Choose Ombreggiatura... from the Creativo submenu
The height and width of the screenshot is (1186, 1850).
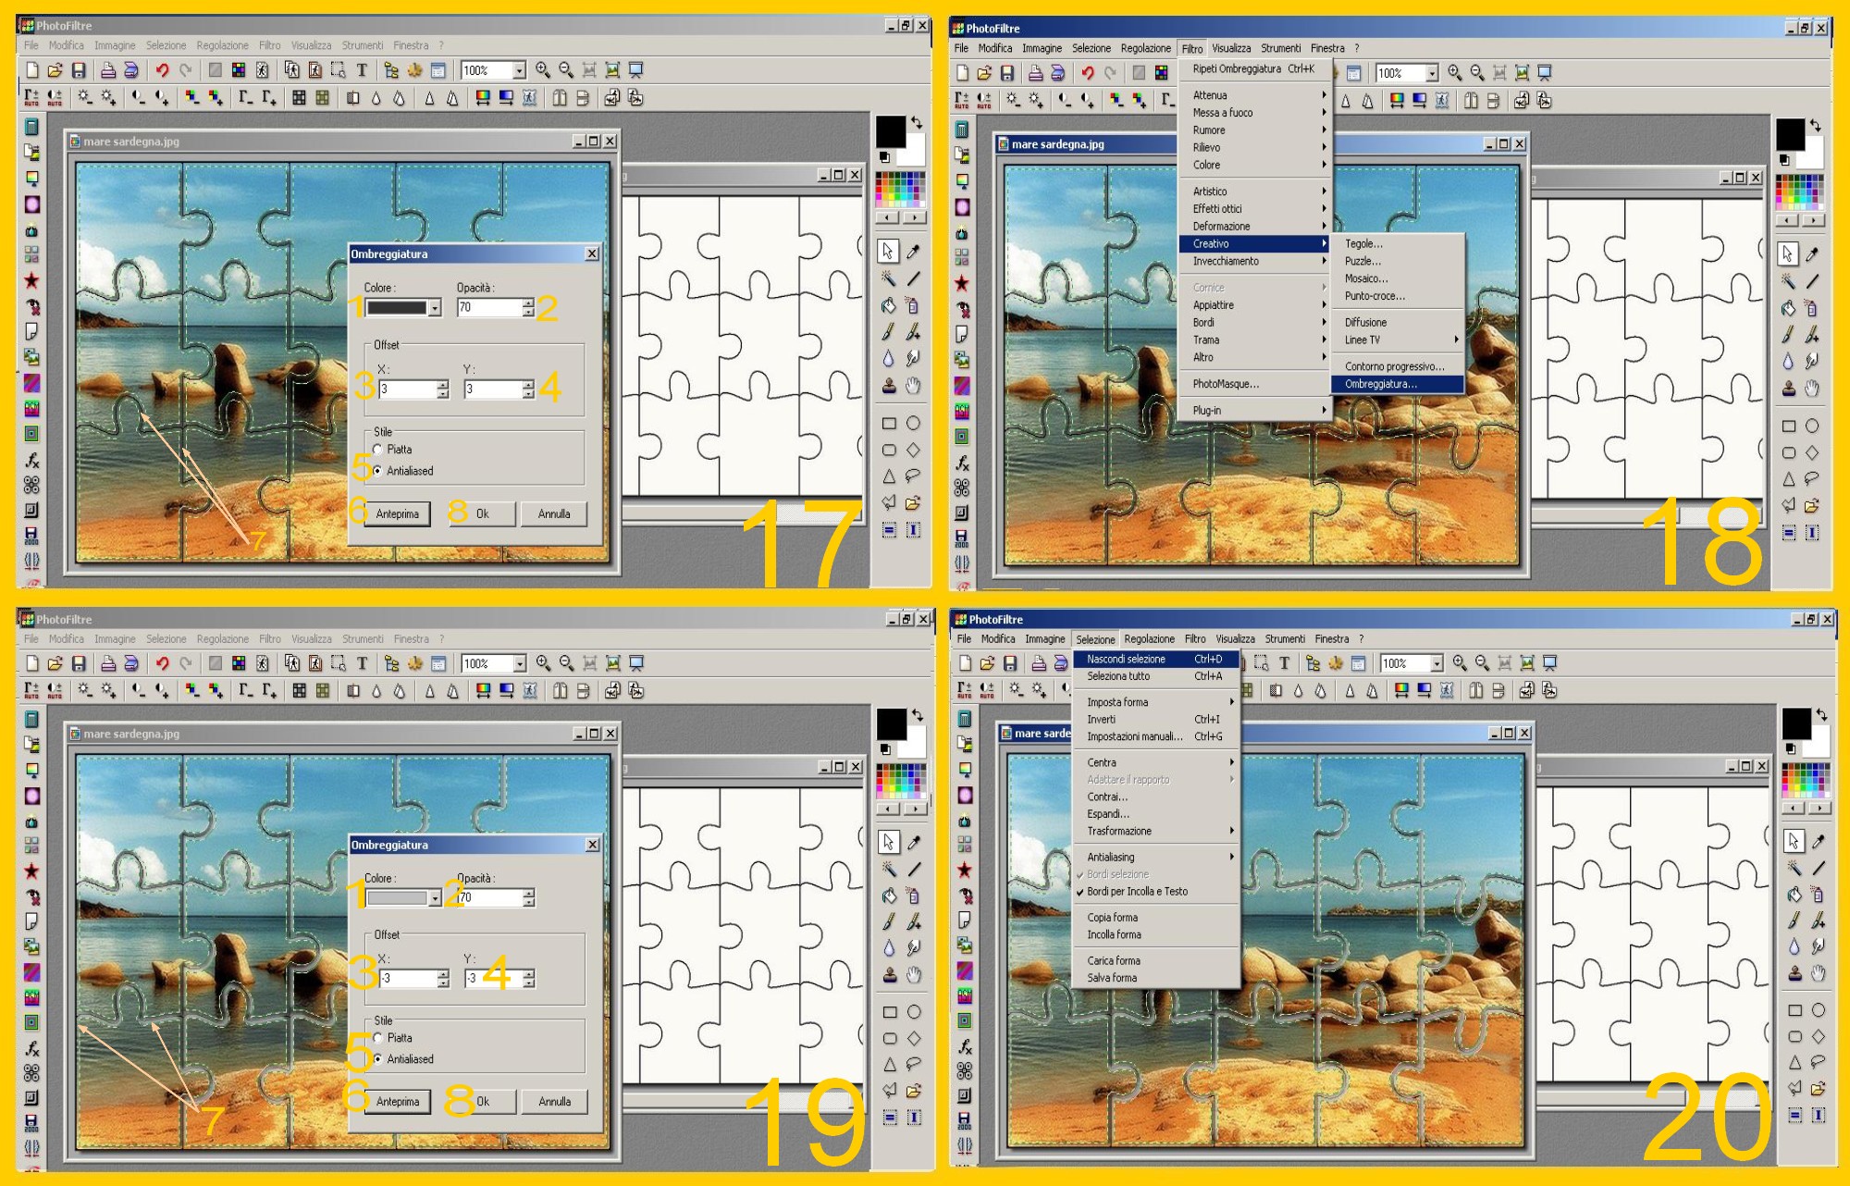(1380, 384)
